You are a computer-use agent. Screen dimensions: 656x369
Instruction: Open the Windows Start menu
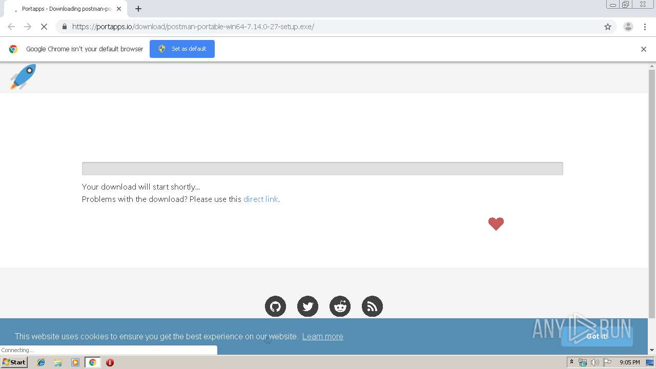[14, 362]
